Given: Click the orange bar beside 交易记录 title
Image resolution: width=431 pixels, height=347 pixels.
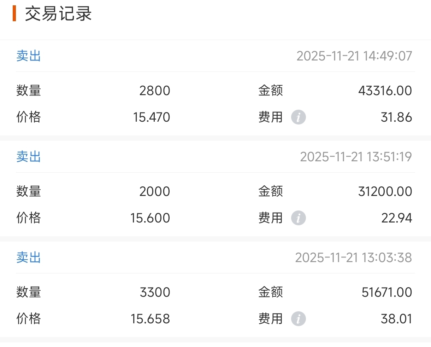Looking at the screenshot, I should [14, 13].
